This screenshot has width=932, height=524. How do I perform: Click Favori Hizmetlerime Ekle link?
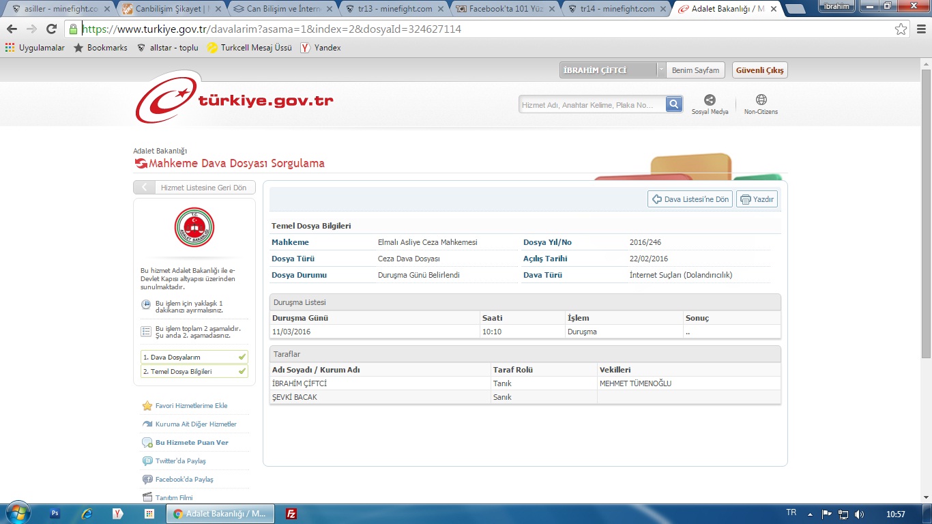click(191, 406)
